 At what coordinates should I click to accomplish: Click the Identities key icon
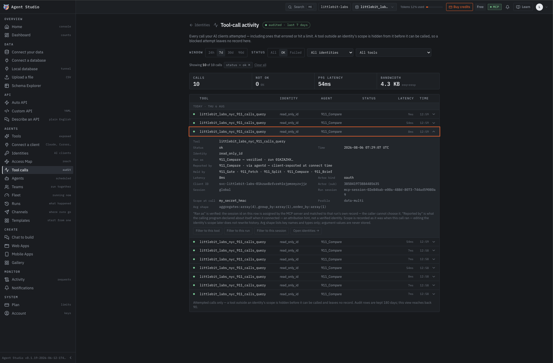pos(7,153)
